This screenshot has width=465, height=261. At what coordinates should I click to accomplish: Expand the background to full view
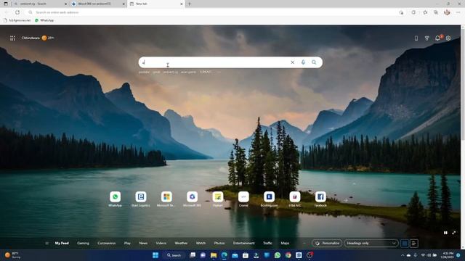pos(453,233)
